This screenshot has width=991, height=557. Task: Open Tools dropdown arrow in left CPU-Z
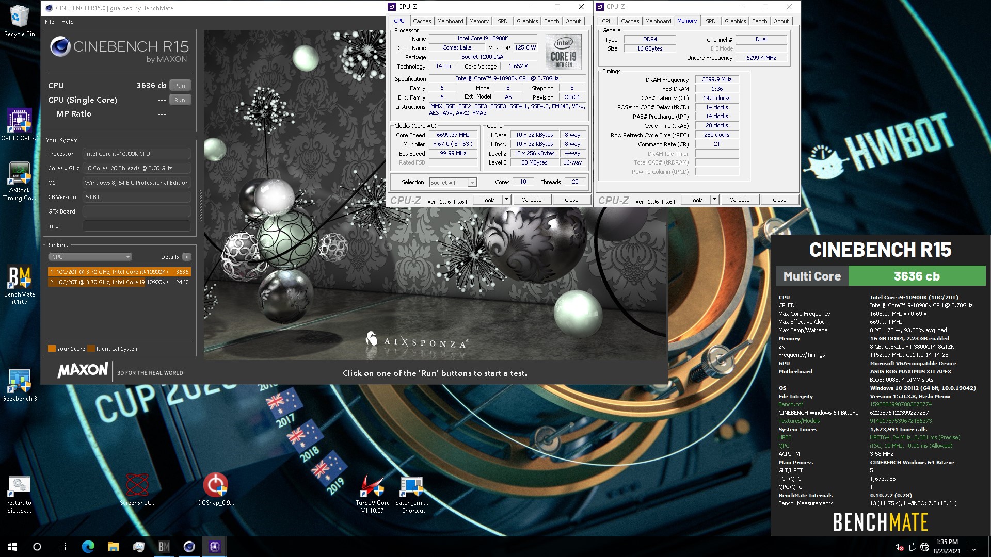pyautogui.click(x=507, y=200)
